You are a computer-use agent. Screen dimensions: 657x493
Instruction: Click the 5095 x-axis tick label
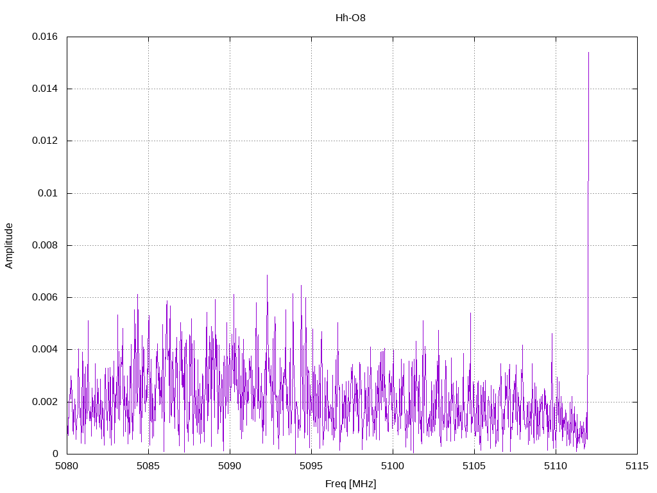click(x=311, y=466)
